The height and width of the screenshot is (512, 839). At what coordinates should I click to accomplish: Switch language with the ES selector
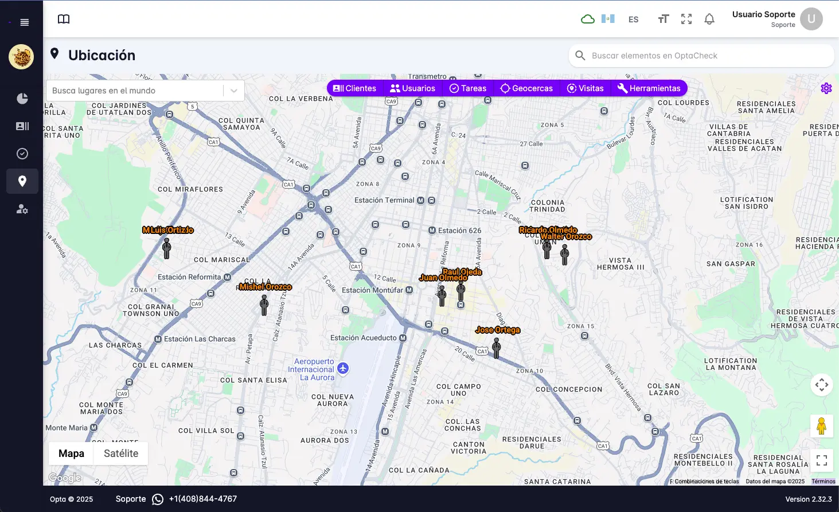(633, 19)
